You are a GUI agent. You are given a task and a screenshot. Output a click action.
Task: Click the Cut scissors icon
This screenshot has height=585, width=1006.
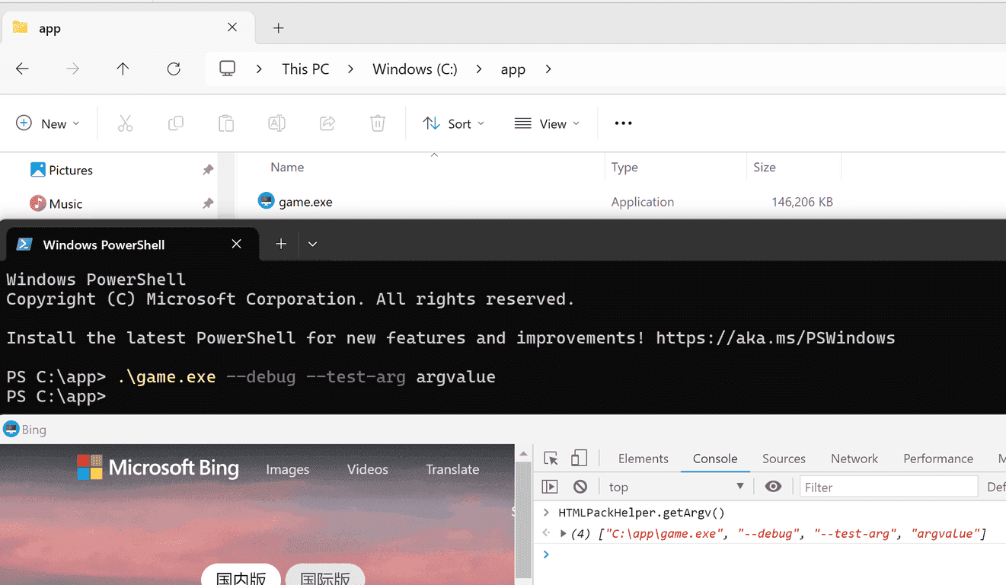(125, 123)
